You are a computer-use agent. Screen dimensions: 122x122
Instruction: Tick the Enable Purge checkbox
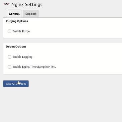[x=10, y=31]
